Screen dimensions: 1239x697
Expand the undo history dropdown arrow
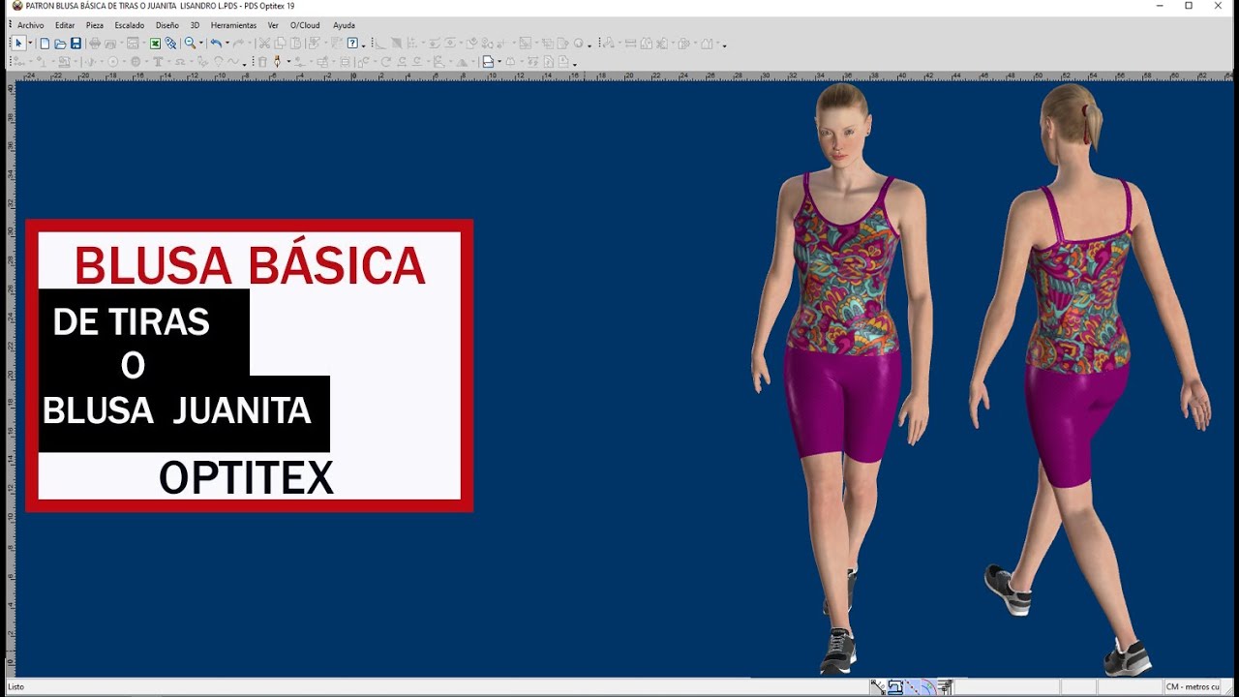227,44
